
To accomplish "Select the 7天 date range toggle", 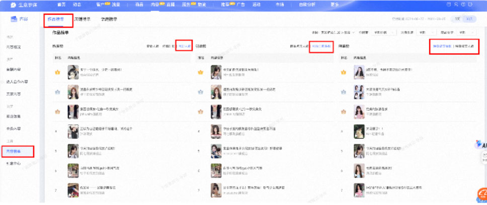I will pos(457,19).
